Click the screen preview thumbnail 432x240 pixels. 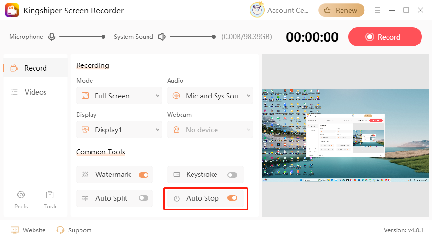(x=345, y=135)
